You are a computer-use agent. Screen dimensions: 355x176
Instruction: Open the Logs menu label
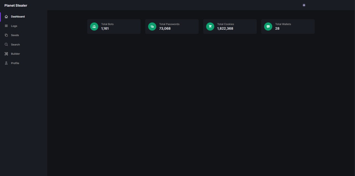(x=14, y=26)
